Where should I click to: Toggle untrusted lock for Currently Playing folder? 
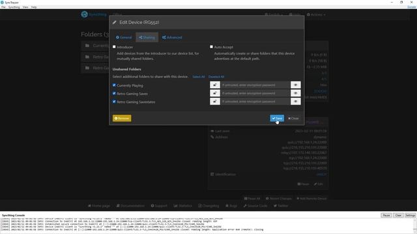tap(215, 85)
